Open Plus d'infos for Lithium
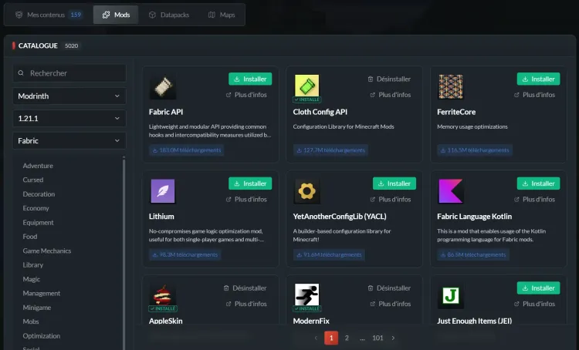 246,199
